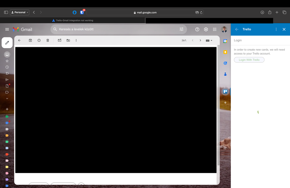
Task: Compose a new email with pencil button
Action: tap(7, 43)
